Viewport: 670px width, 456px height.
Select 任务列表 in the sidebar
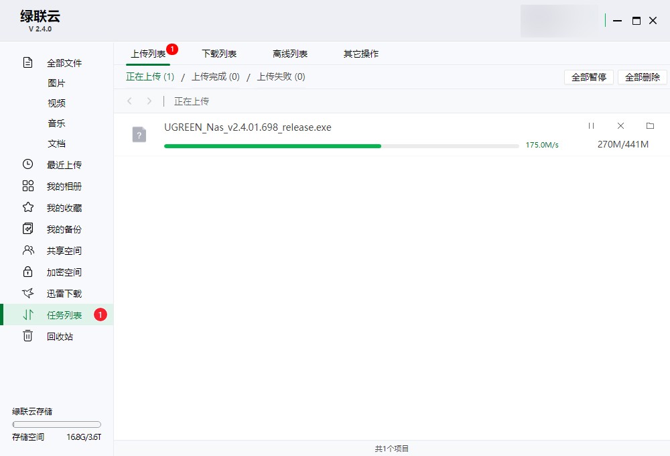pos(57,315)
